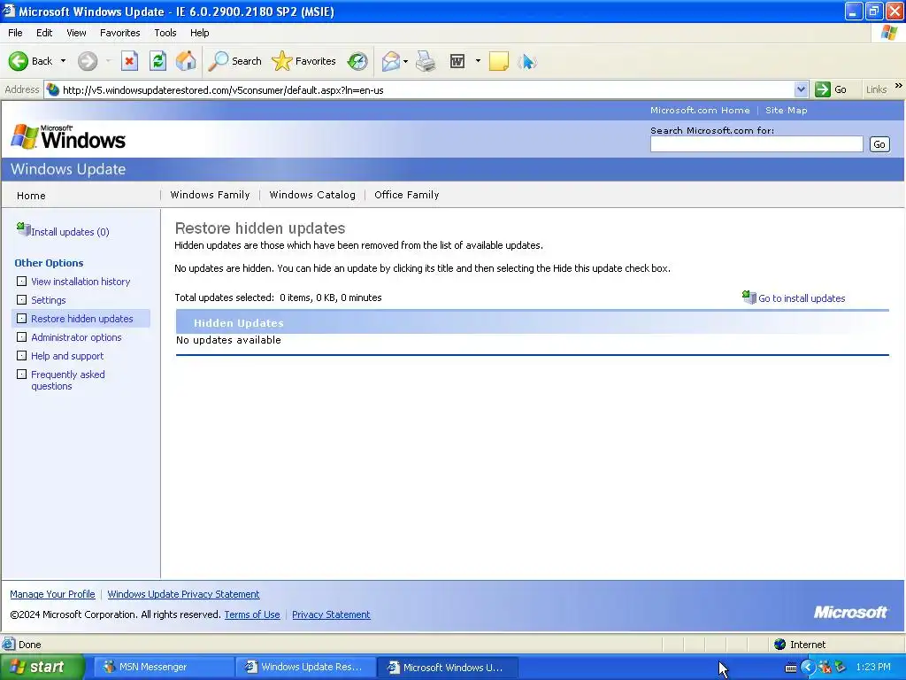Click the Forward arrow icon
This screenshot has height=680, width=906.
click(x=88, y=61)
